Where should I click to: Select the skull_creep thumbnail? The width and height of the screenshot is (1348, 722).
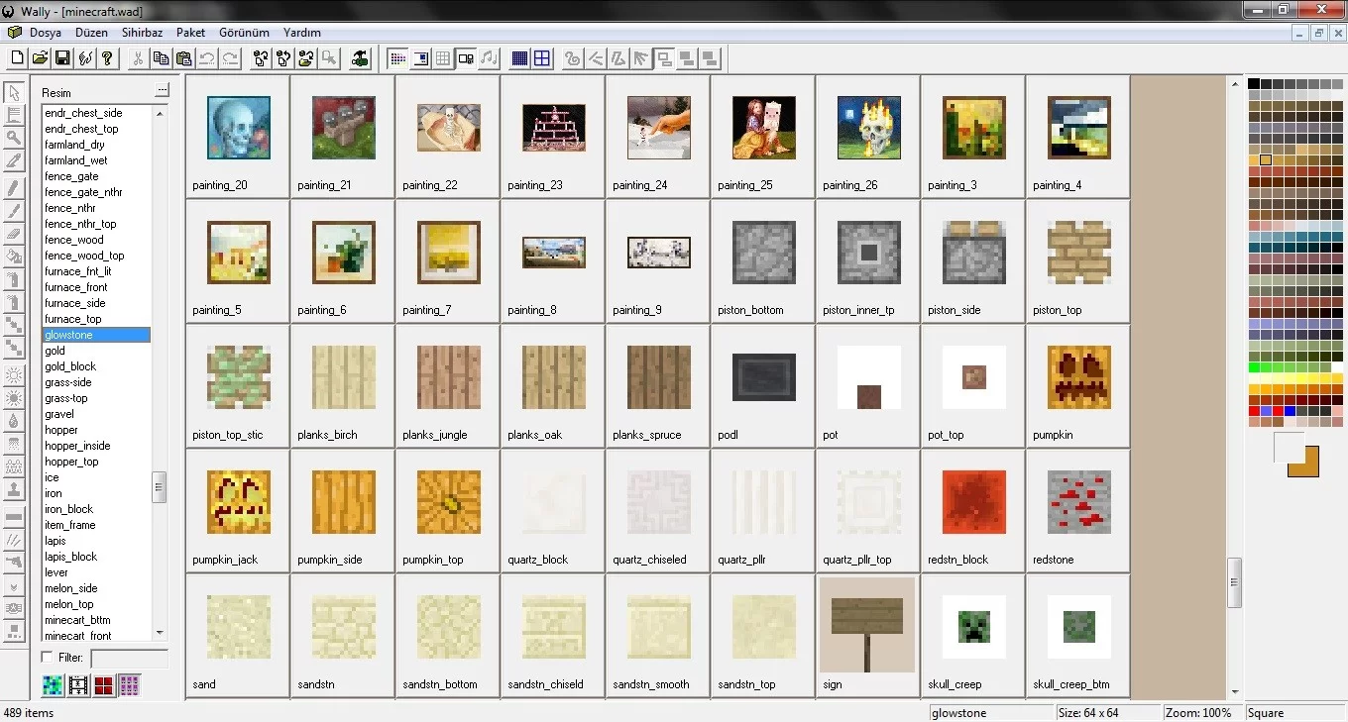click(974, 627)
